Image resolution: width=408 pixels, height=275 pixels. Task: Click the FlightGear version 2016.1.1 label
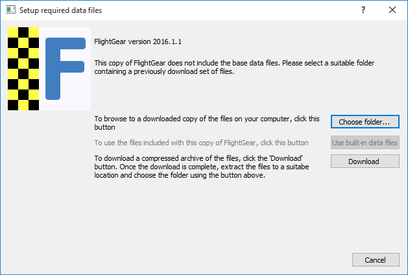click(x=138, y=42)
